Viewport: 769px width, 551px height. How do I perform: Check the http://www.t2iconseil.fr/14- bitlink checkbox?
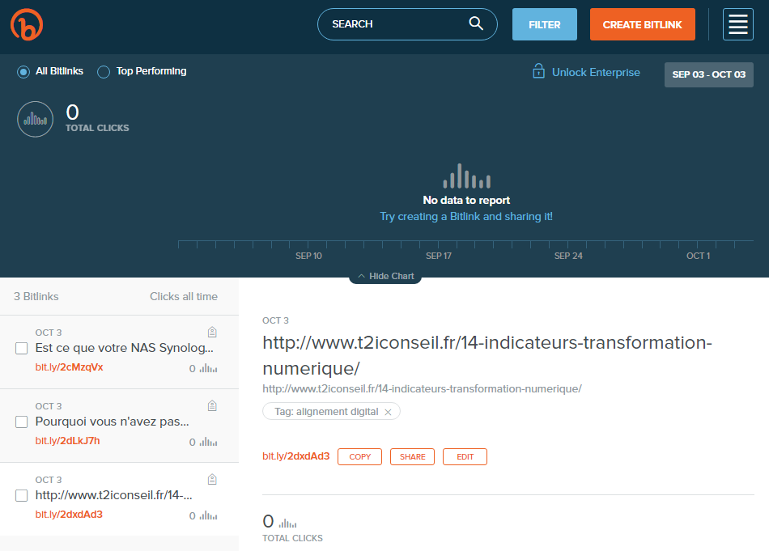[x=22, y=495]
